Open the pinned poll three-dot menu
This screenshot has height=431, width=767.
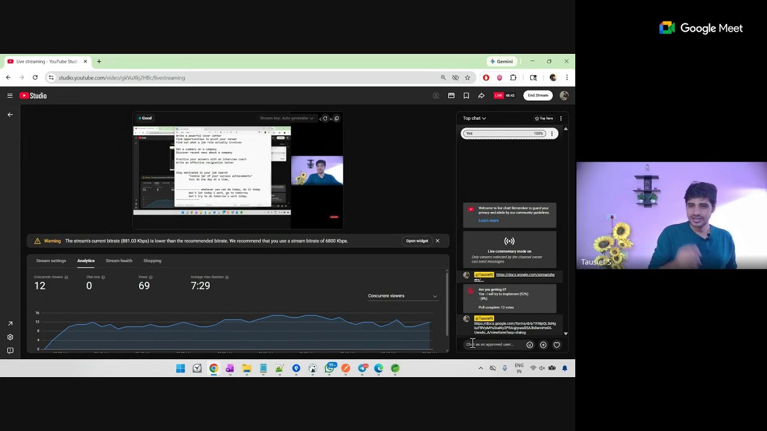pos(552,133)
